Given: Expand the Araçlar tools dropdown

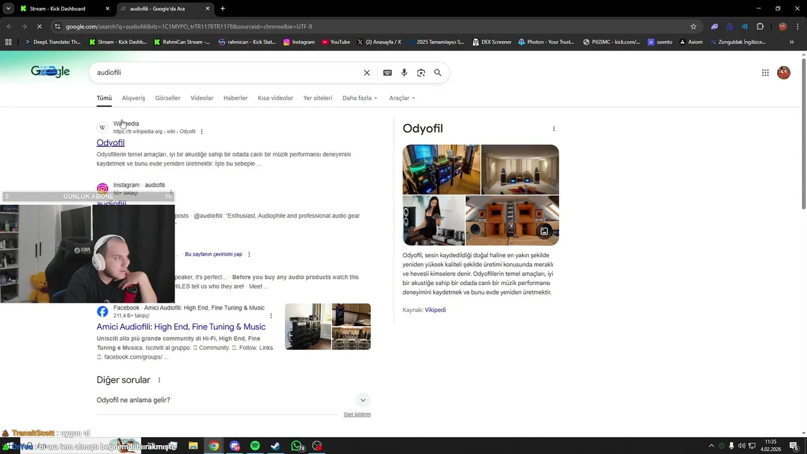Looking at the screenshot, I should click(402, 98).
